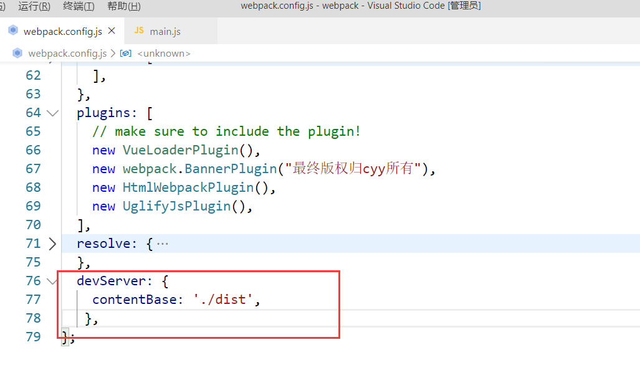Open the 运行(R) menu
Screen dimensions: 640x388
tap(34, 6)
